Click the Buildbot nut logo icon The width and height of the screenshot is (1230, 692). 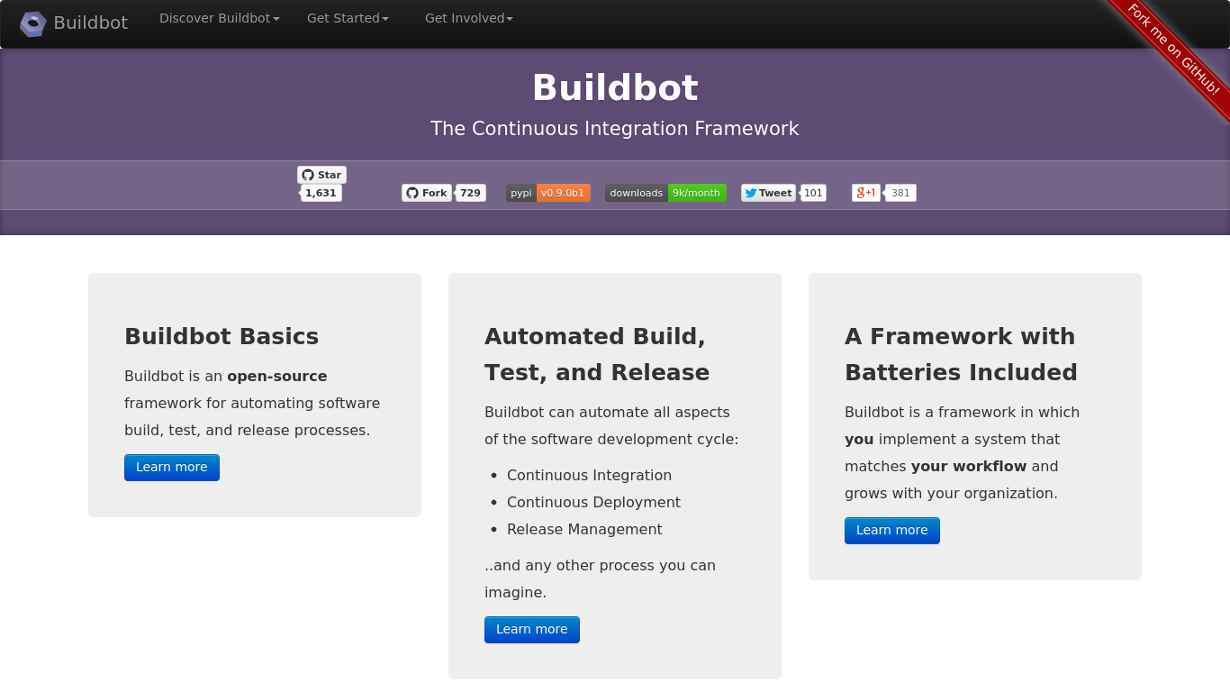tap(32, 23)
